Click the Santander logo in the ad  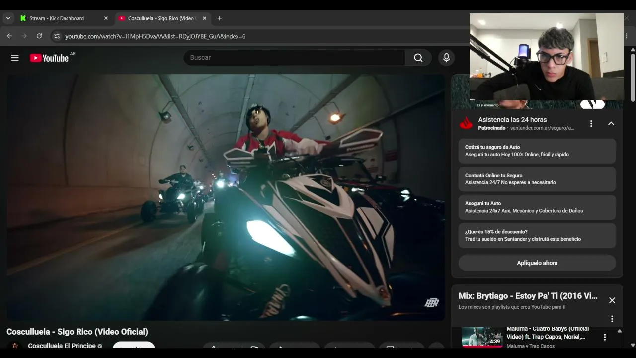[x=466, y=124]
